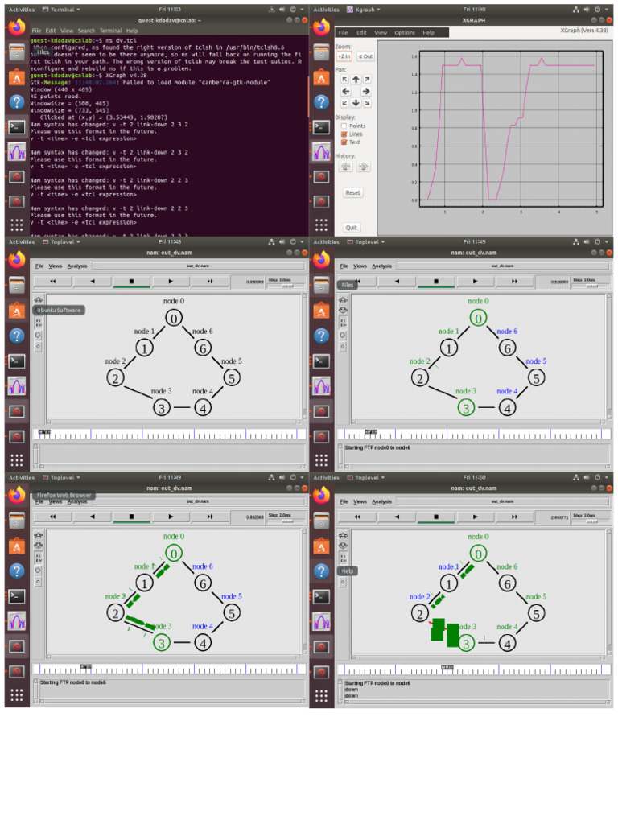Pan the XGraph plot down with the arrow
The height and width of the screenshot is (824, 618).
356,103
